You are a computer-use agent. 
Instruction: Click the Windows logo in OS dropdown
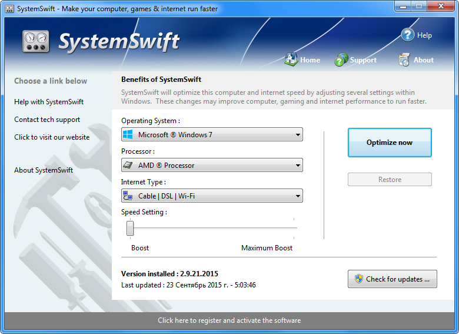click(128, 134)
